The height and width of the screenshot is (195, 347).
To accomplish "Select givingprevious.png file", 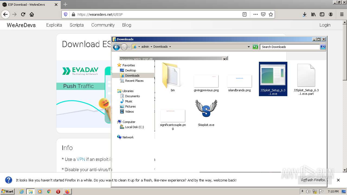I will point(206,83).
